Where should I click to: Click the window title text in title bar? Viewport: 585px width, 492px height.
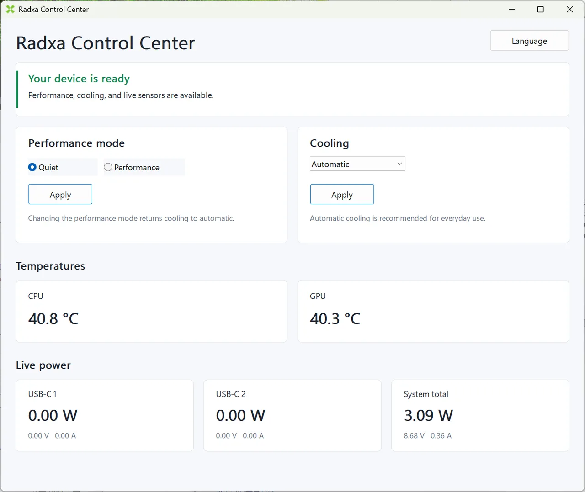coord(53,9)
